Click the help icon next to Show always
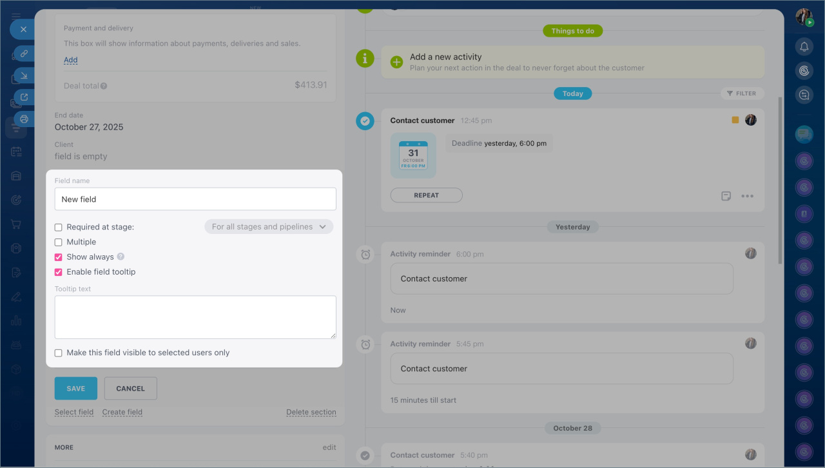Screen dimensions: 825x468 click(x=121, y=257)
